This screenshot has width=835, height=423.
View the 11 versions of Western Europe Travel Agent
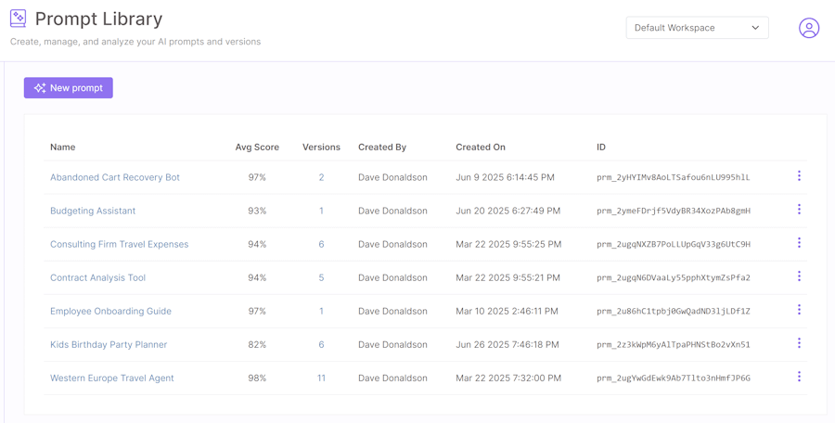pos(321,378)
